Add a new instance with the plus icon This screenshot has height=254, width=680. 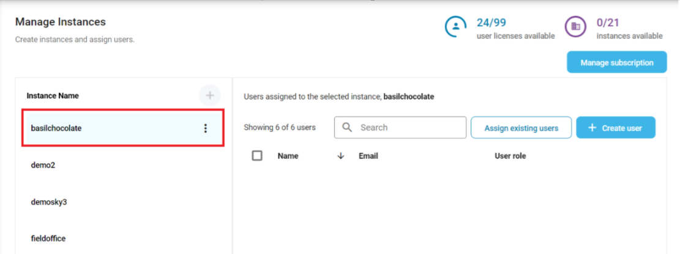pos(209,96)
